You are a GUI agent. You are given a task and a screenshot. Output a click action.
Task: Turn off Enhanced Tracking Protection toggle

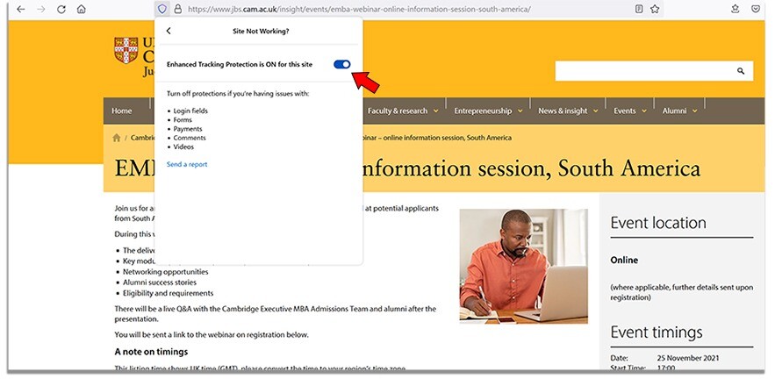(x=342, y=64)
